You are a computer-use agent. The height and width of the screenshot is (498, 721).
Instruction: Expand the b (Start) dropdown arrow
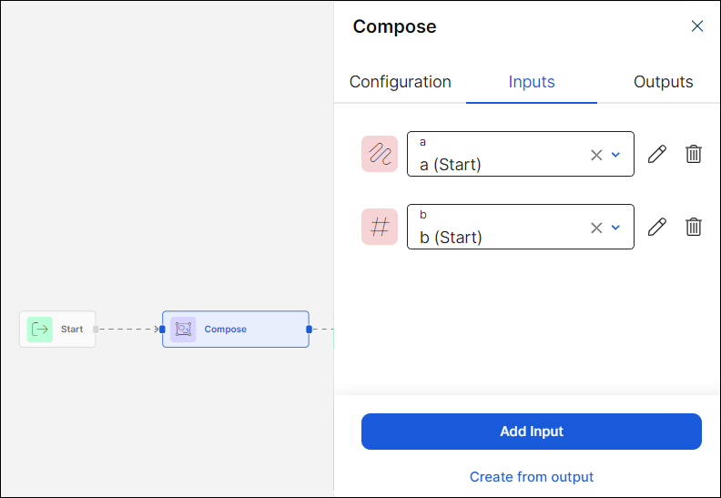pos(616,228)
